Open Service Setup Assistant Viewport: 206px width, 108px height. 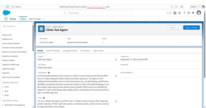pyautogui.click(x=11, y=43)
